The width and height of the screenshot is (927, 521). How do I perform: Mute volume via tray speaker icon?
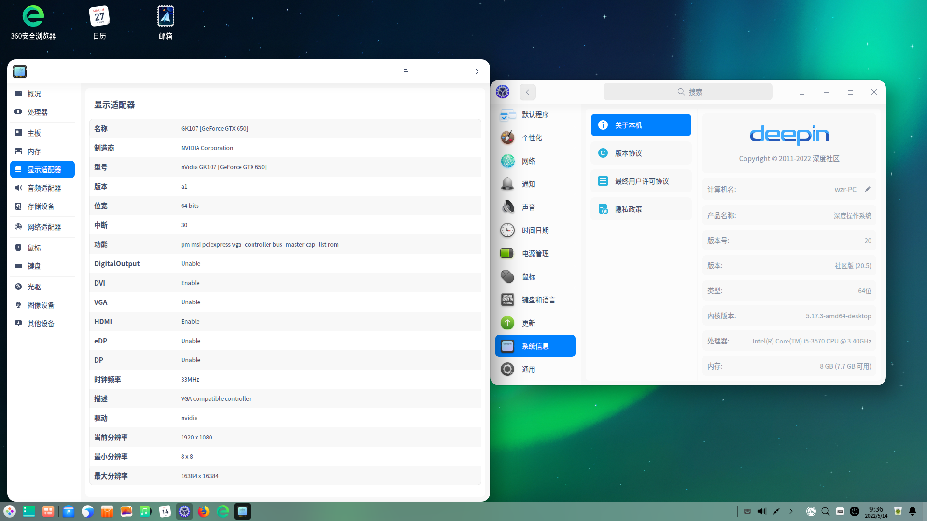pos(762,511)
